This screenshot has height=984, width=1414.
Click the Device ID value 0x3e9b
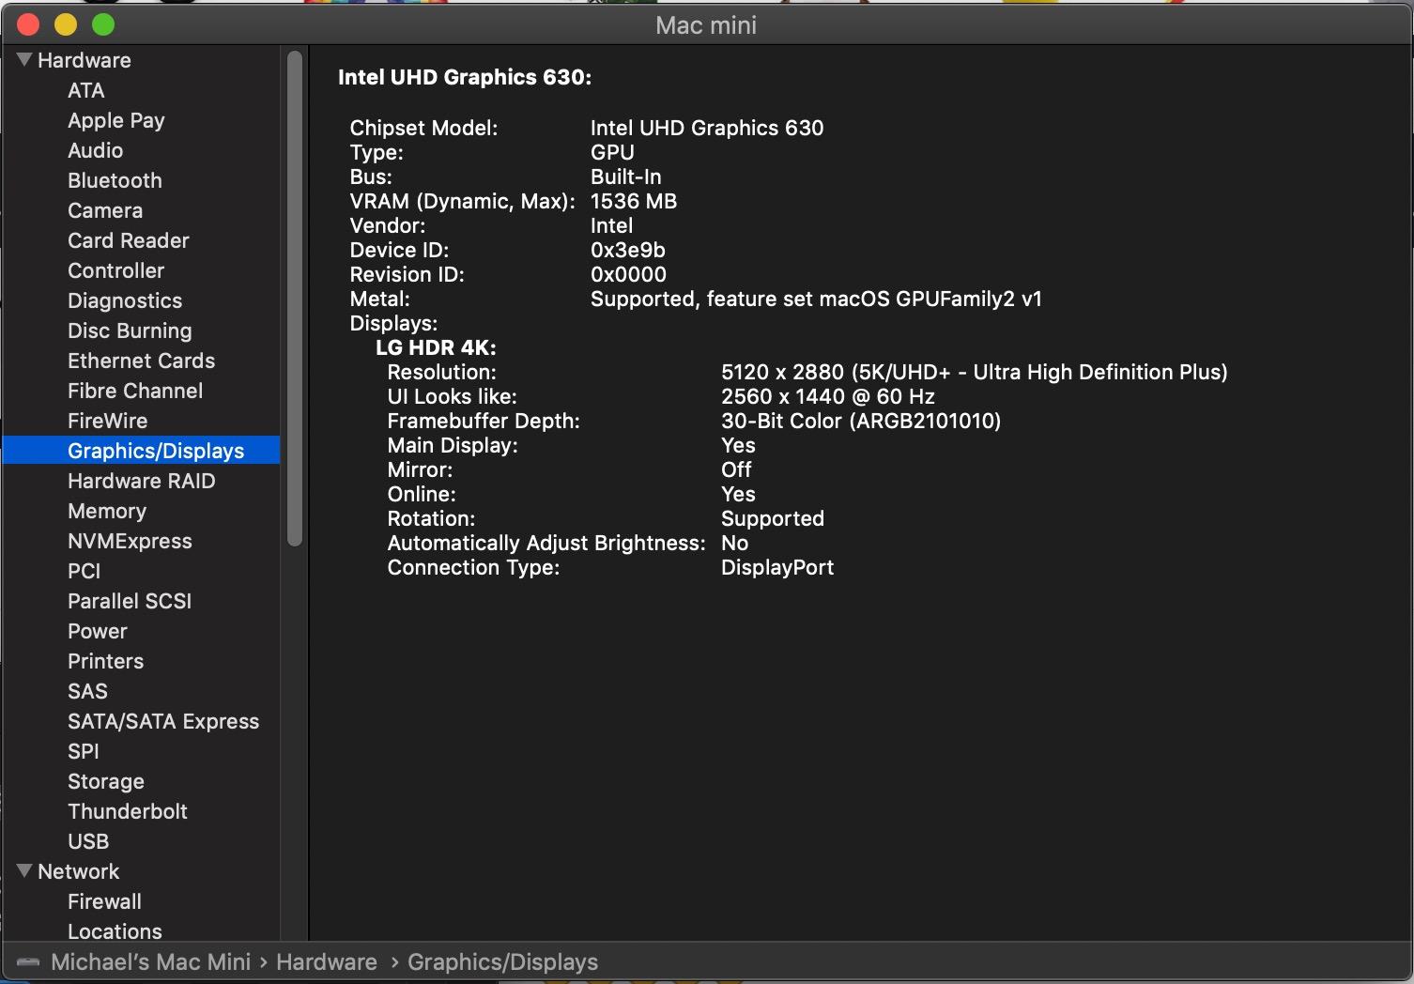pyautogui.click(x=628, y=250)
